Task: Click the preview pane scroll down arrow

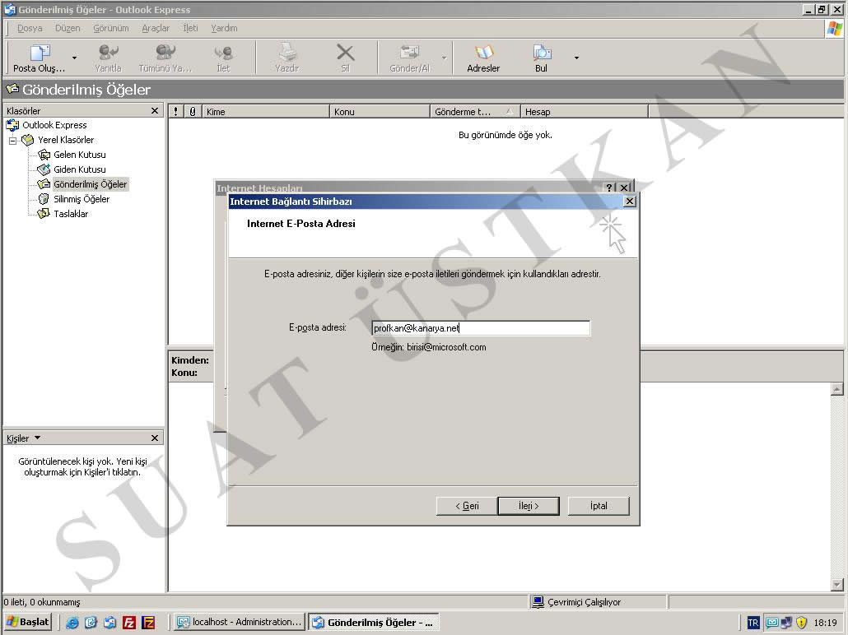Action: coord(836,585)
